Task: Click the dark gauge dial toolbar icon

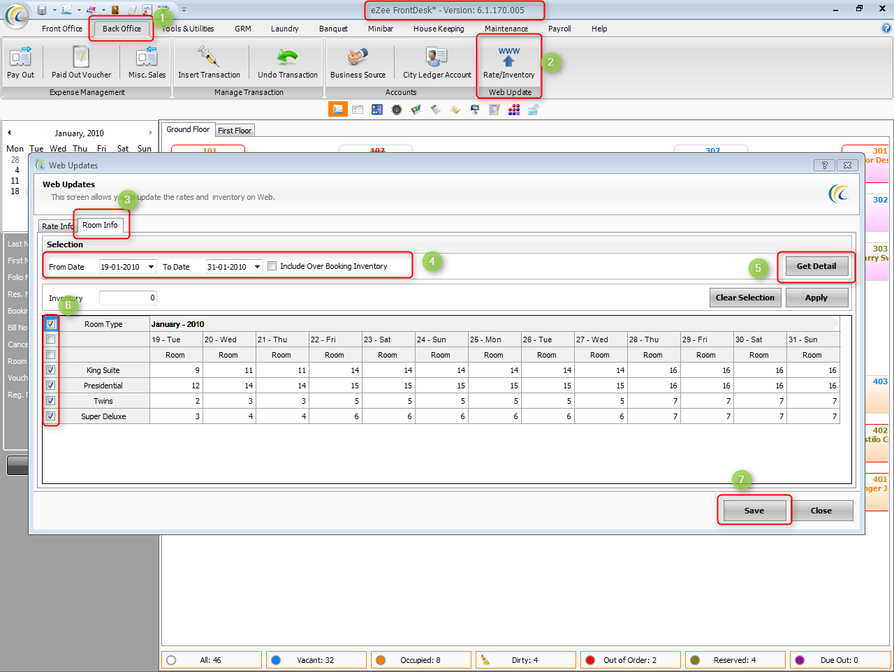Action: [397, 109]
